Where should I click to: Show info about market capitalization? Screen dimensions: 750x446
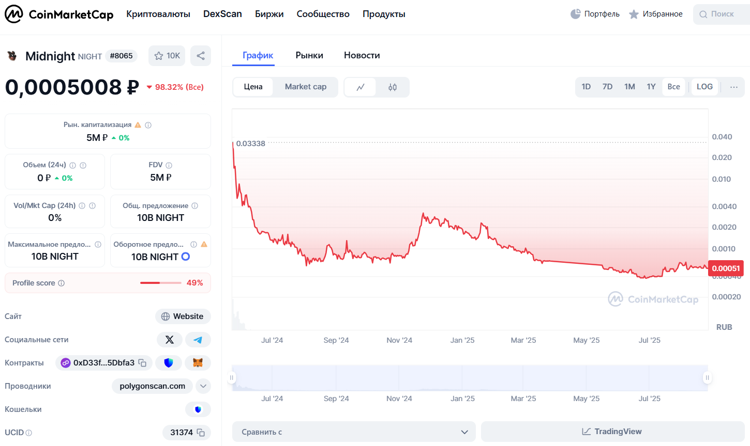point(148,125)
